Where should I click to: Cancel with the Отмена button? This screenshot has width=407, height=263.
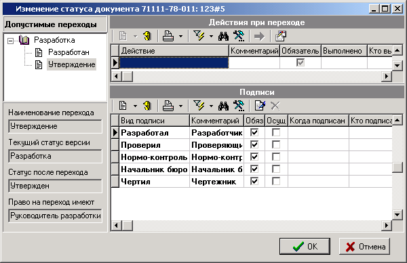coord(364,247)
